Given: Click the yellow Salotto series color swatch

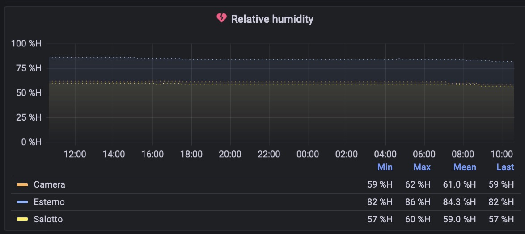Looking at the screenshot, I should point(22,219).
